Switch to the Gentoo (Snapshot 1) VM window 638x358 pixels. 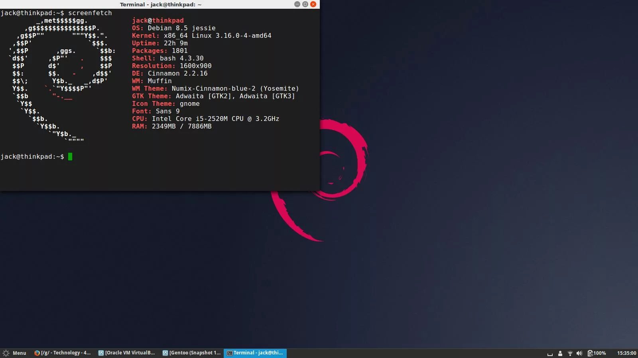[191, 353]
